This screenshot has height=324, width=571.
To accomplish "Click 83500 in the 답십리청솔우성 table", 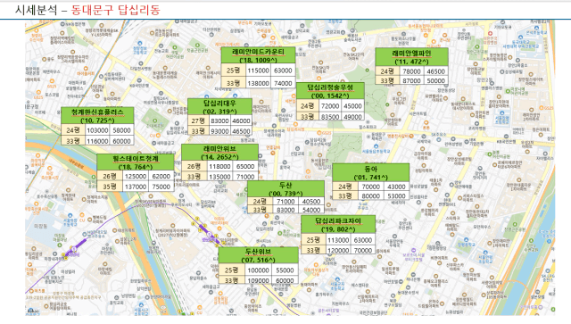I will [330, 117].
